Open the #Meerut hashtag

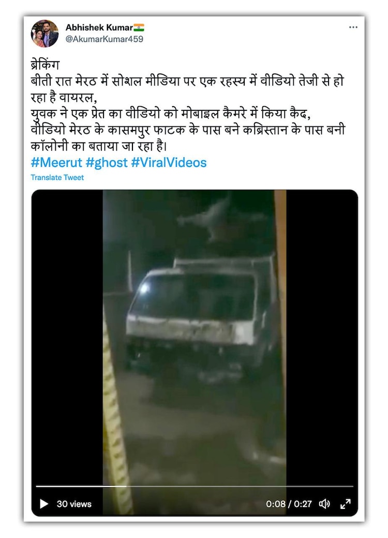tap(56, 162)
